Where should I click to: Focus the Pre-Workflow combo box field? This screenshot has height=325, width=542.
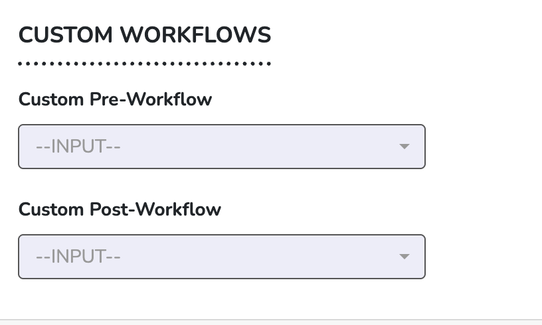tap(221, 147)
